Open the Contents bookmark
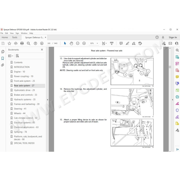The width and height of the screenshot is (180, 180). click(x=18, y=62)
